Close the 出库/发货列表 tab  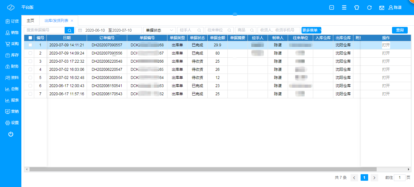click(x=72, y=21)
